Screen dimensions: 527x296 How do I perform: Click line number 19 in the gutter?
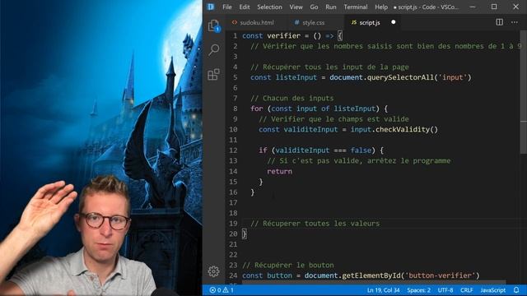pos(233,223)
